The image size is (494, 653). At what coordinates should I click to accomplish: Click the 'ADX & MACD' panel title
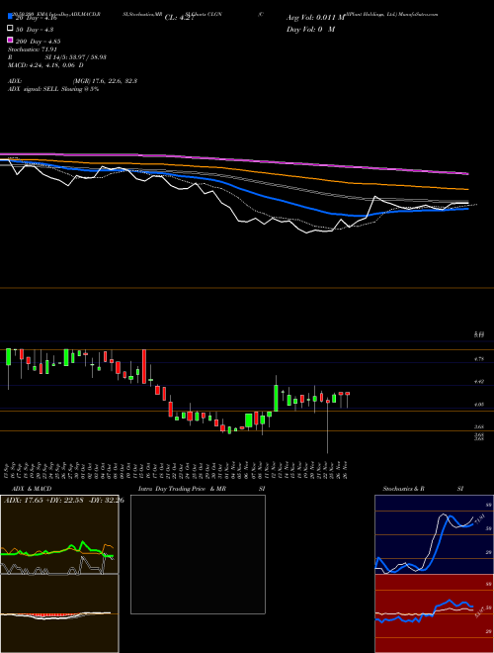(x=30, y=489)
